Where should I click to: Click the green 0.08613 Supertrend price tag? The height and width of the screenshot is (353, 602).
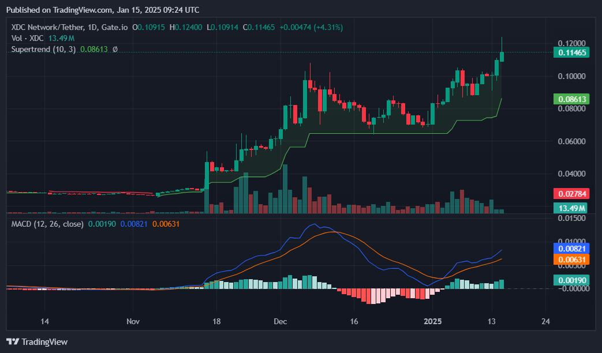(x=571, y=99)
